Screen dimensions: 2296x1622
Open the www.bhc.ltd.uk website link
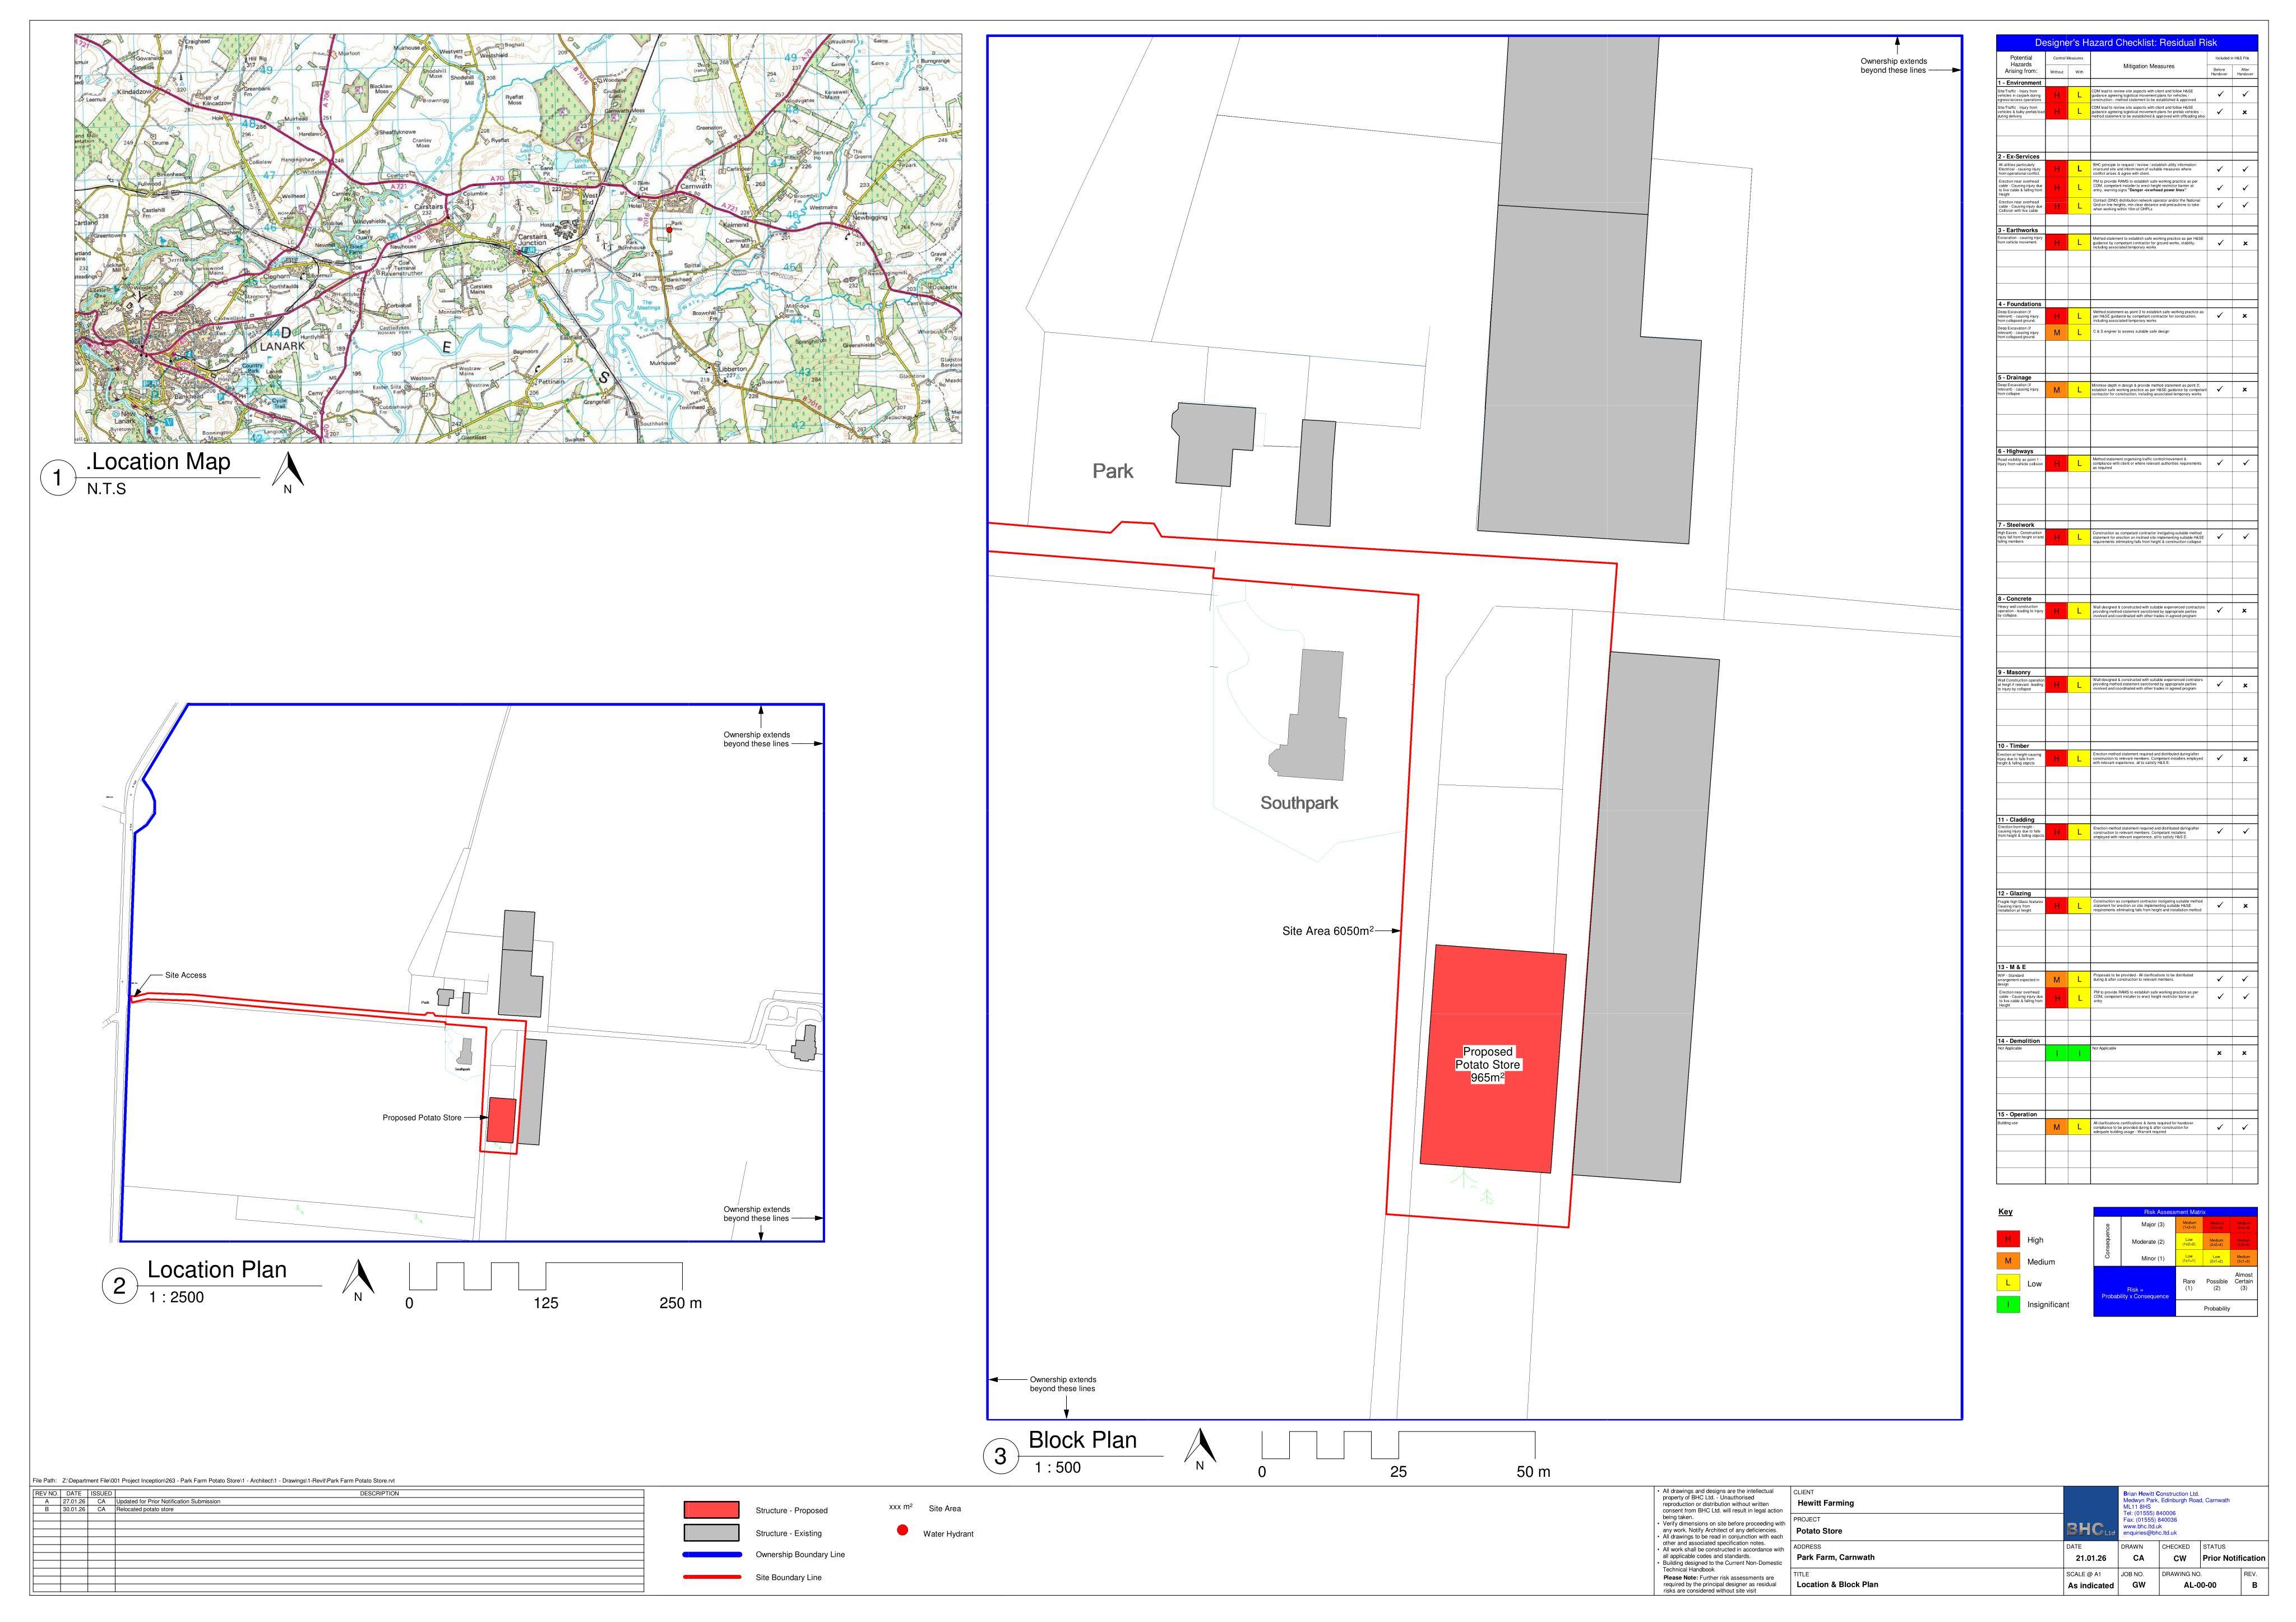click(2142, 1526)
